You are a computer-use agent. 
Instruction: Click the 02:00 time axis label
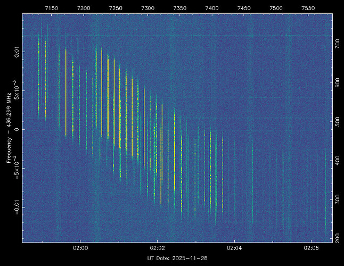(x=80, y=248)
